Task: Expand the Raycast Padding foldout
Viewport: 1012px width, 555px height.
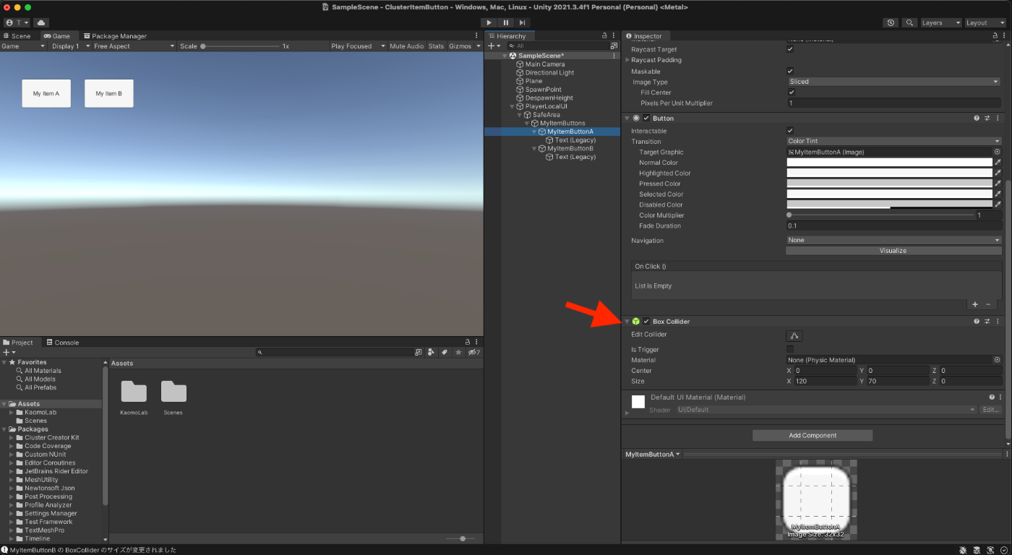Action: [x=627, y=60]
